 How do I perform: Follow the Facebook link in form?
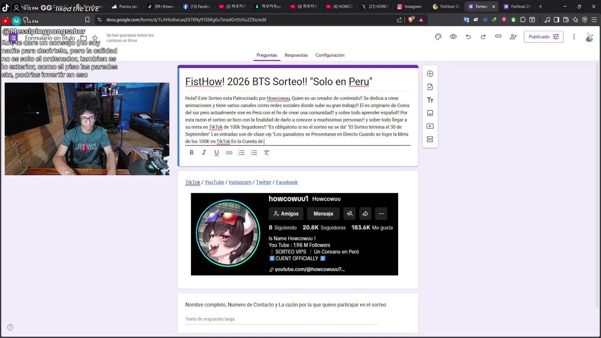(x=287, y=182)
